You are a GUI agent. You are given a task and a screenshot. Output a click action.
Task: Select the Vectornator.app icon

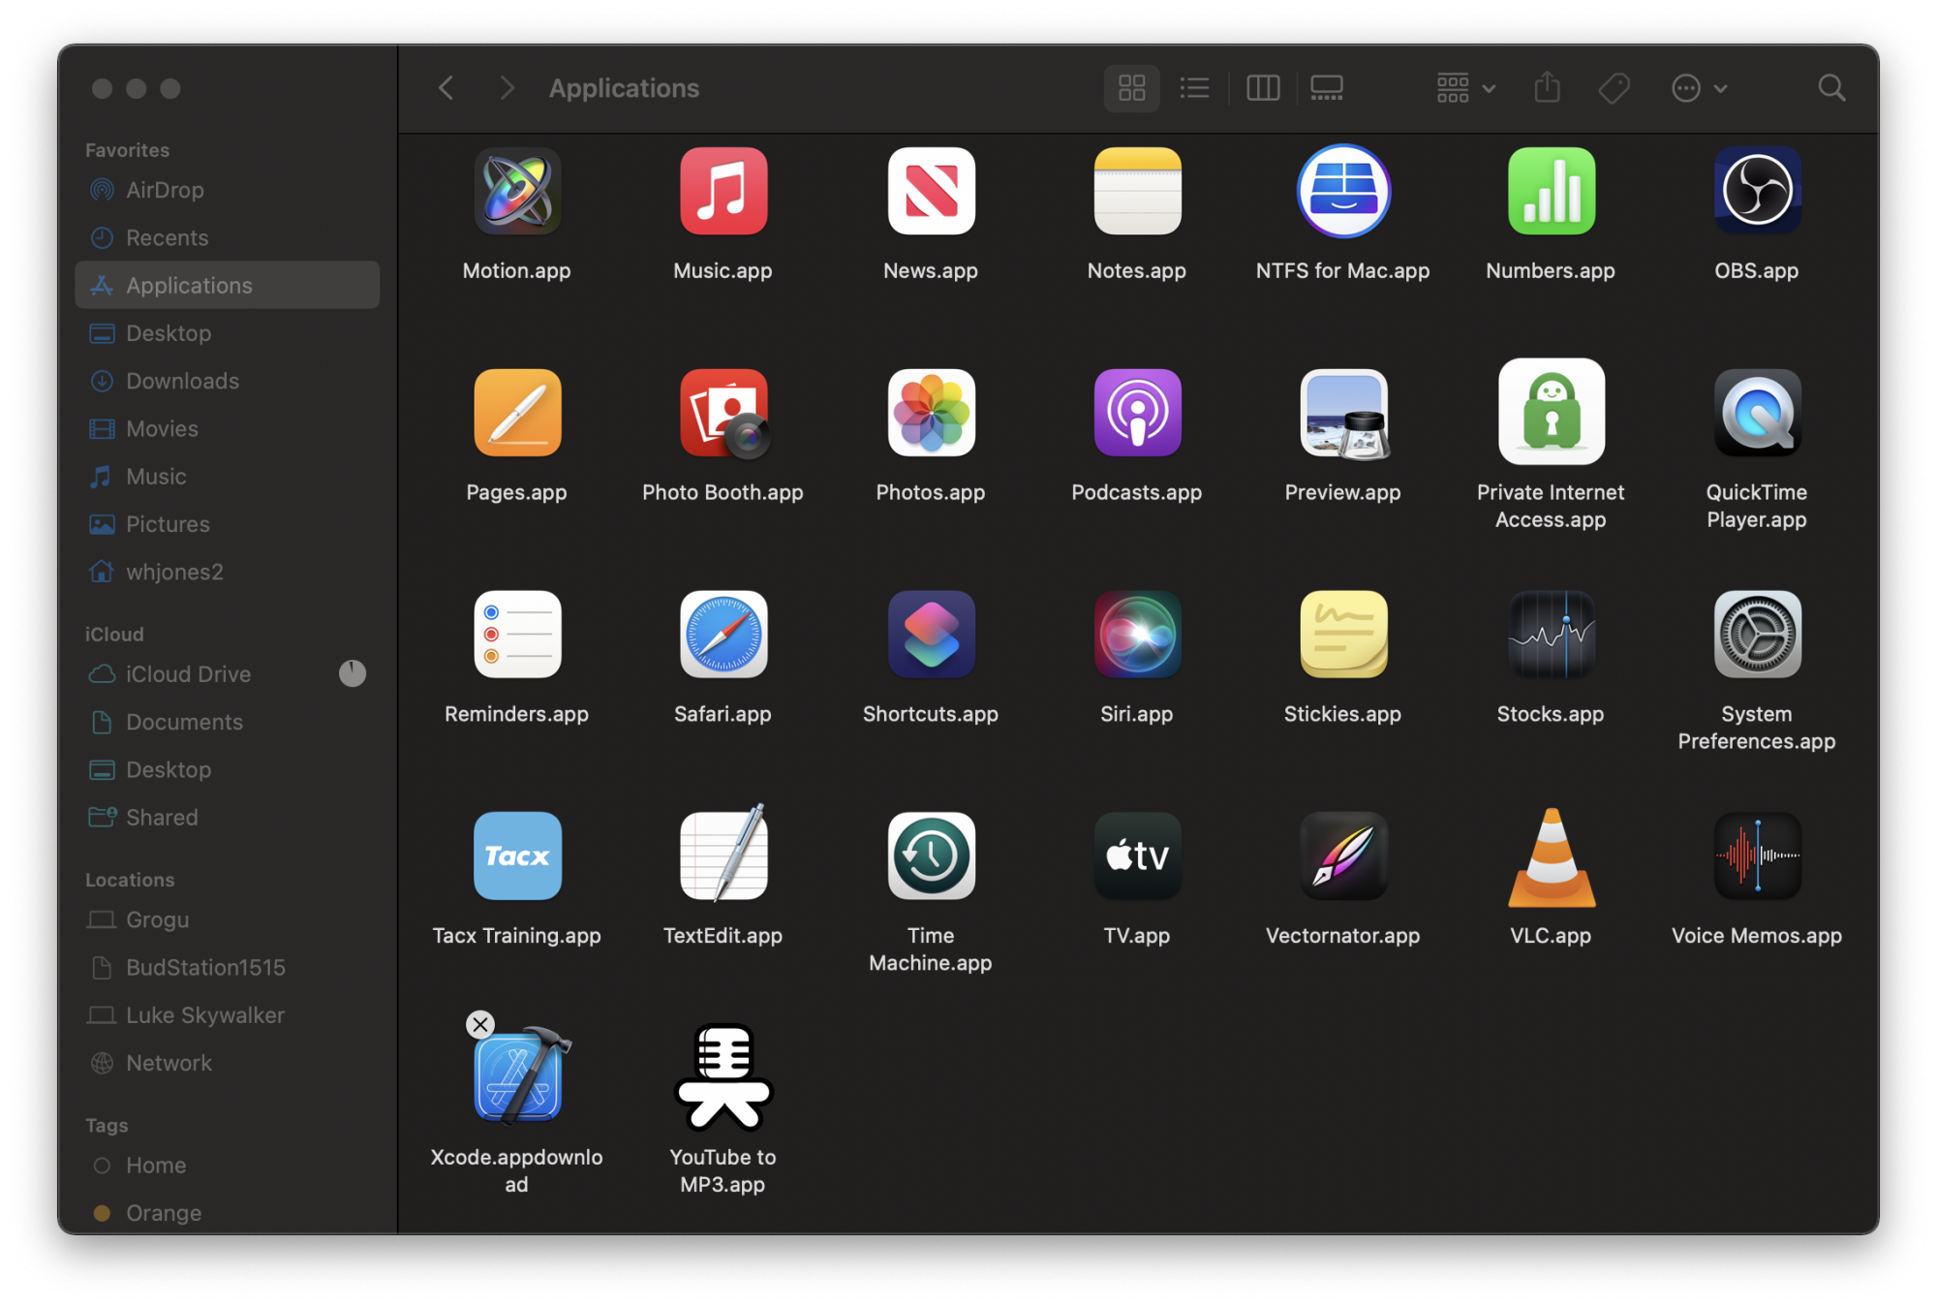1342,856
